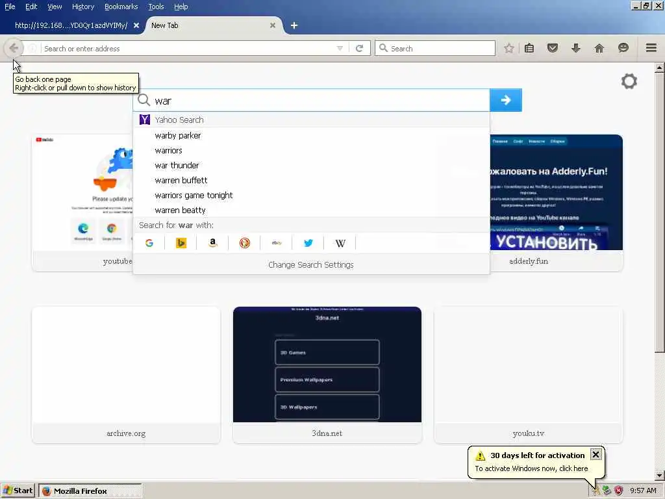Close the 192.168 address tab

[x=136, y=25]
